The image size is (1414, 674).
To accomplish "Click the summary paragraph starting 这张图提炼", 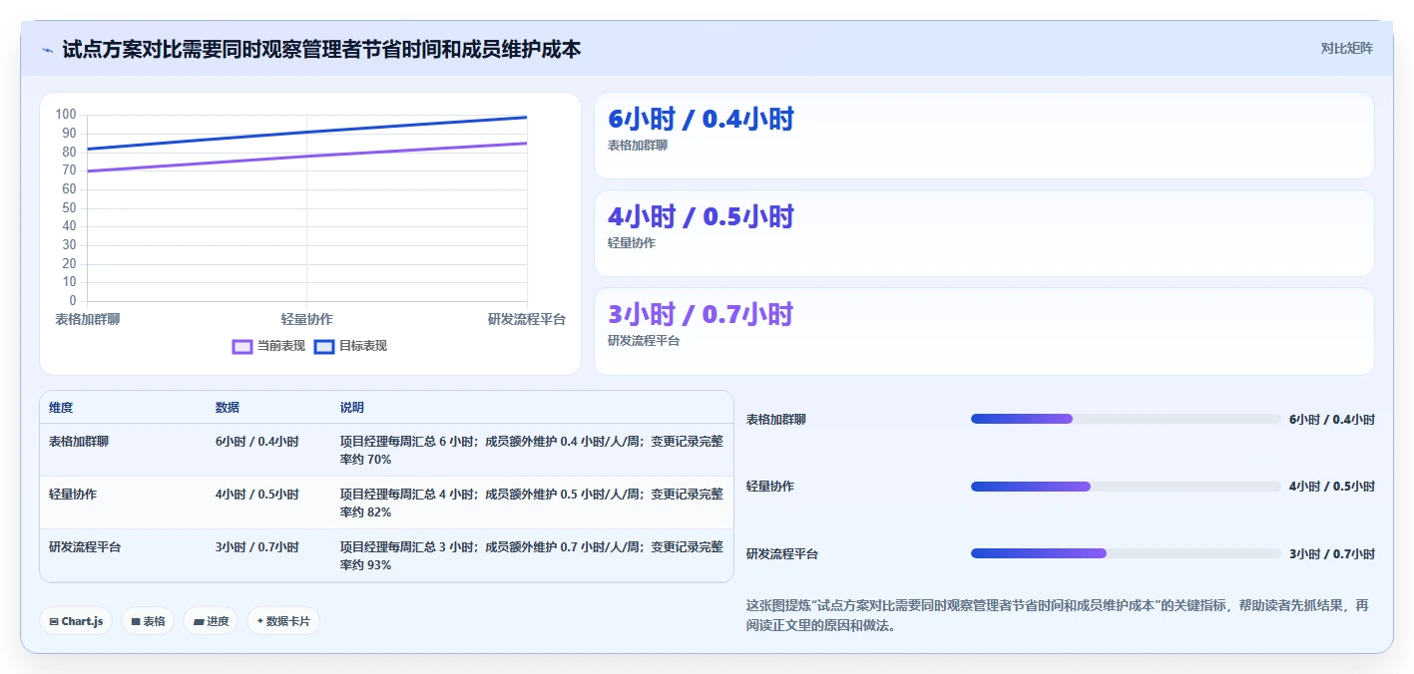I will 1058,615.
